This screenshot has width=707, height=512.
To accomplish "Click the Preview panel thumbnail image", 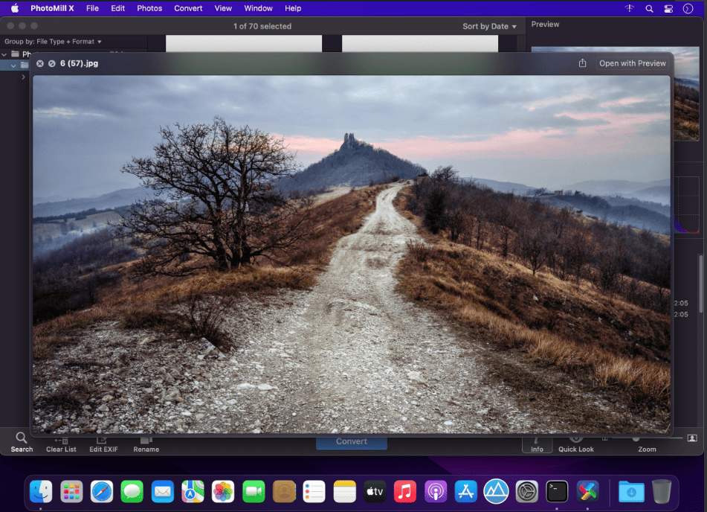I will pyautogui.click(x=686, y=94).
